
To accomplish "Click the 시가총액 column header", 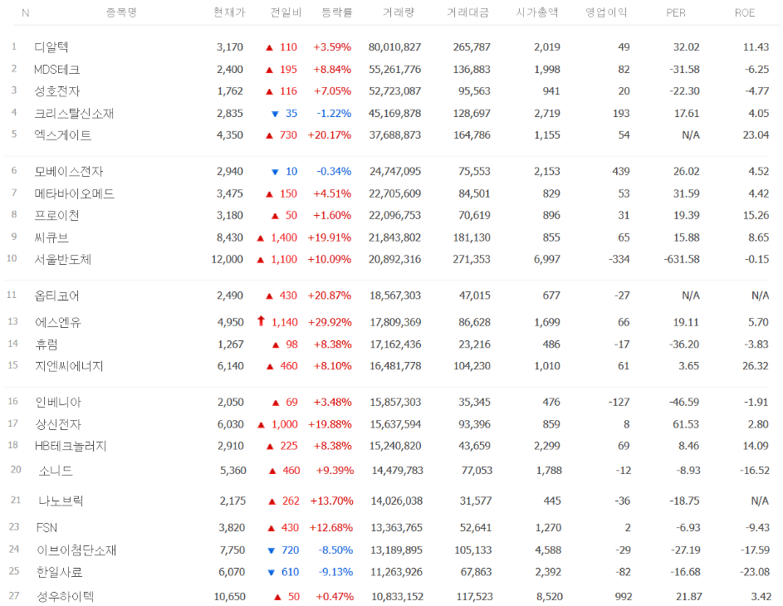I will [x=537, y=12].
